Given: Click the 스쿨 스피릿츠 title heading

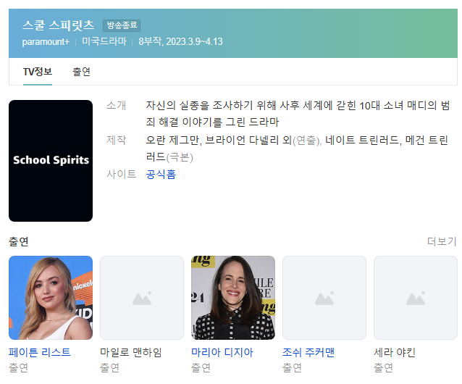Looking at the screenshot, I should [59, 25].
